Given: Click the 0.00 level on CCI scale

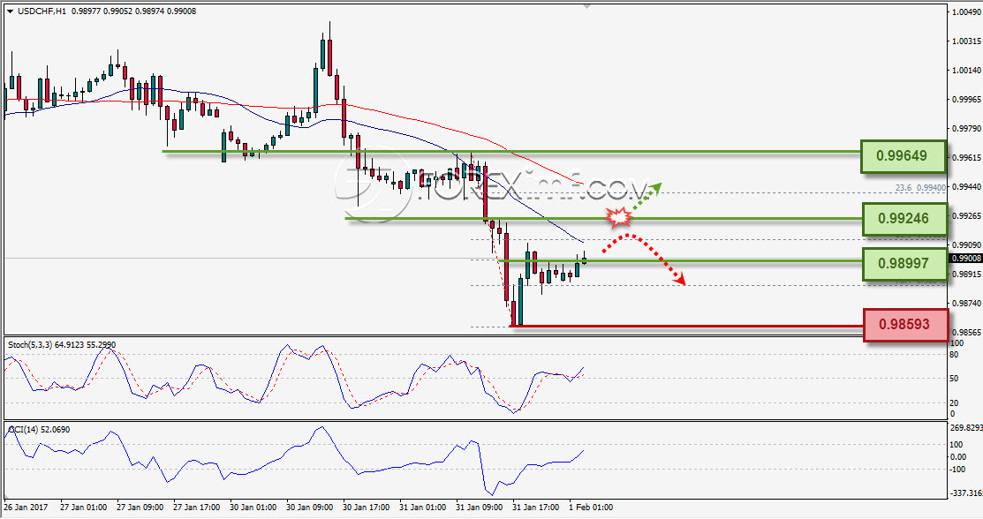Looking at the screenshot, I should pos(958,457).
